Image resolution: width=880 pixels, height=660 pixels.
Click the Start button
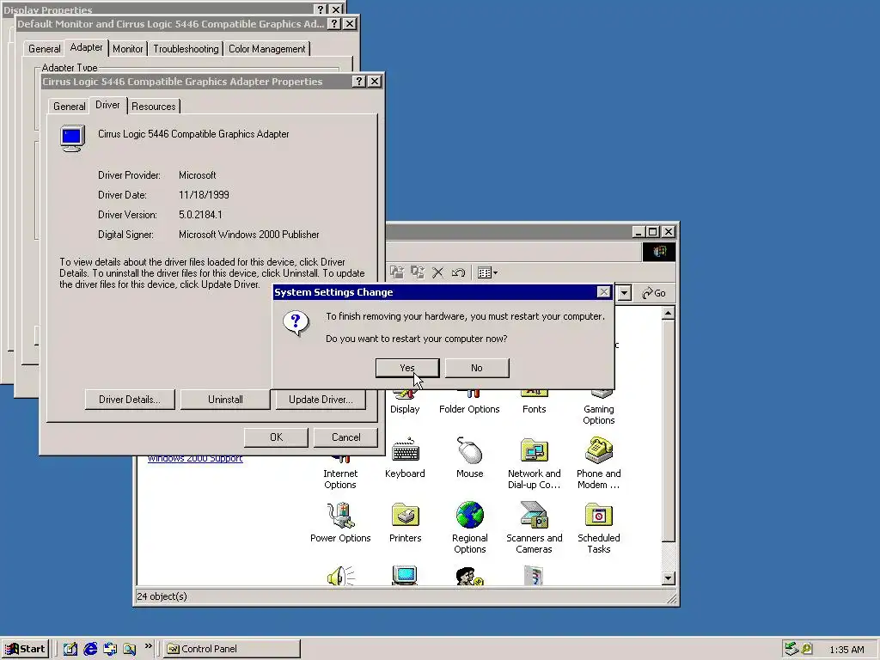point(25,649)
